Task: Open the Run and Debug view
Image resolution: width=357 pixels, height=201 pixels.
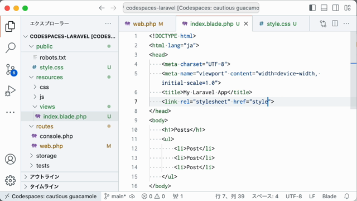Action: point(10,91)
